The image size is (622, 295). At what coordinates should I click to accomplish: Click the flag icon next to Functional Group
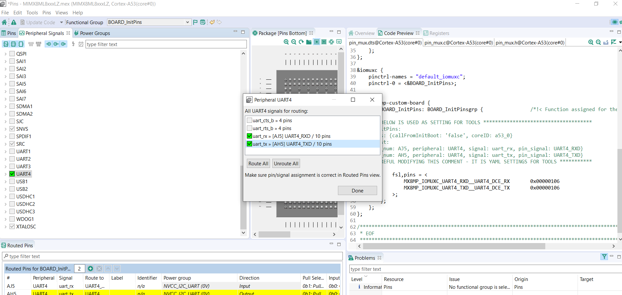coord(195,22)
